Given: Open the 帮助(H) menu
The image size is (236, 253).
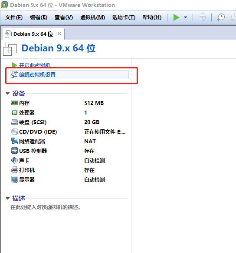Looking at the screenshot, I should (152, 17).
